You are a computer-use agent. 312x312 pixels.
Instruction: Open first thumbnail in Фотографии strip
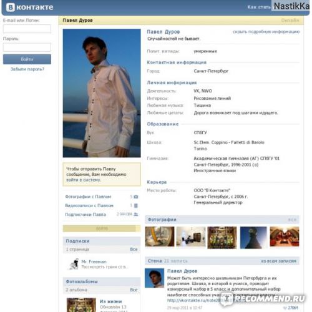point(160,236)
